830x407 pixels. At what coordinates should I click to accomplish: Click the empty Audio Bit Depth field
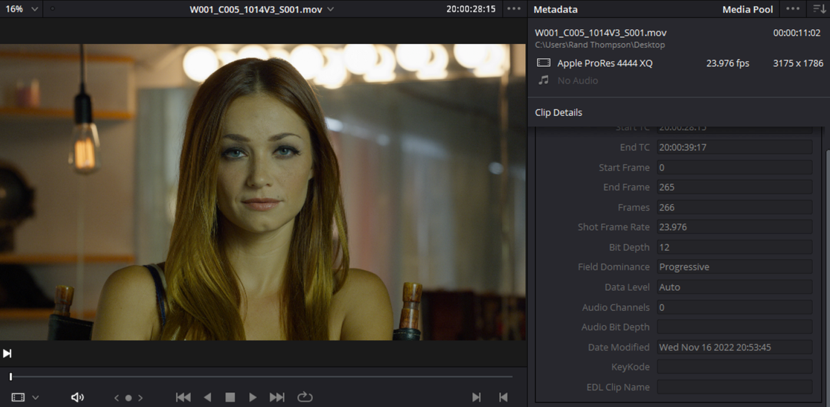pyautogui.click(x=734, y=327)
